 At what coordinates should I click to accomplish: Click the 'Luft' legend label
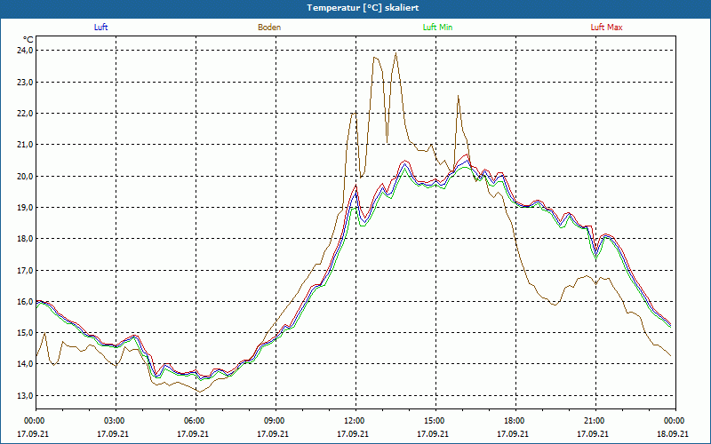tap(100, 28)
